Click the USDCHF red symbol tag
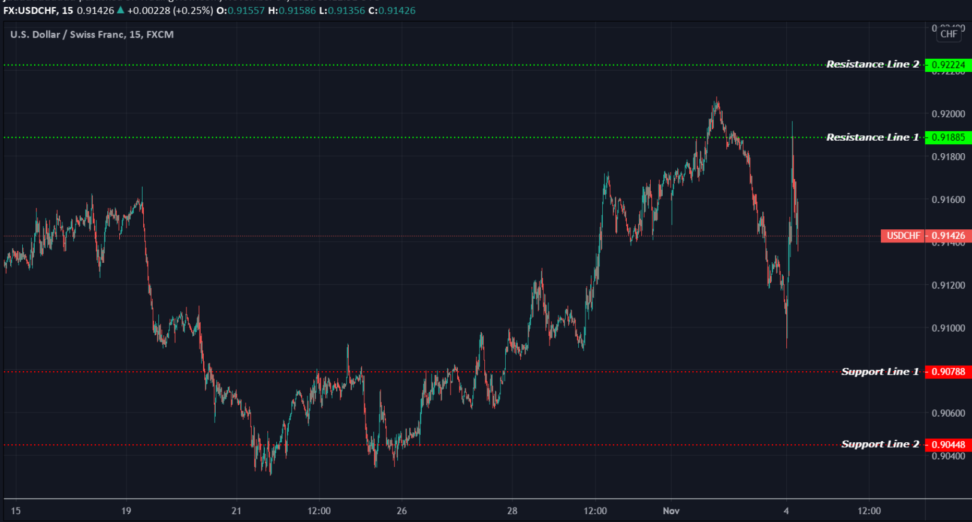972x522 pixels. click(903, 236)
